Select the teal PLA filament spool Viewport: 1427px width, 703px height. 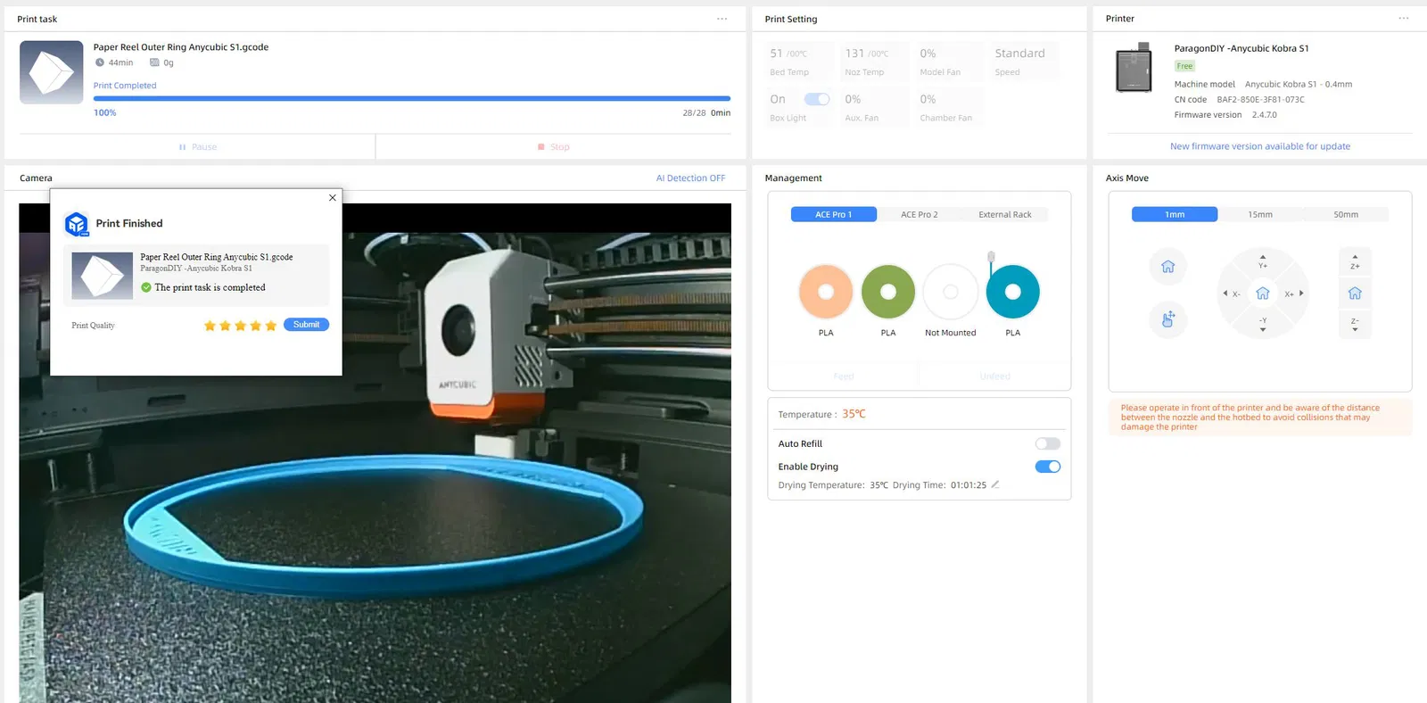pos(1013,292)
